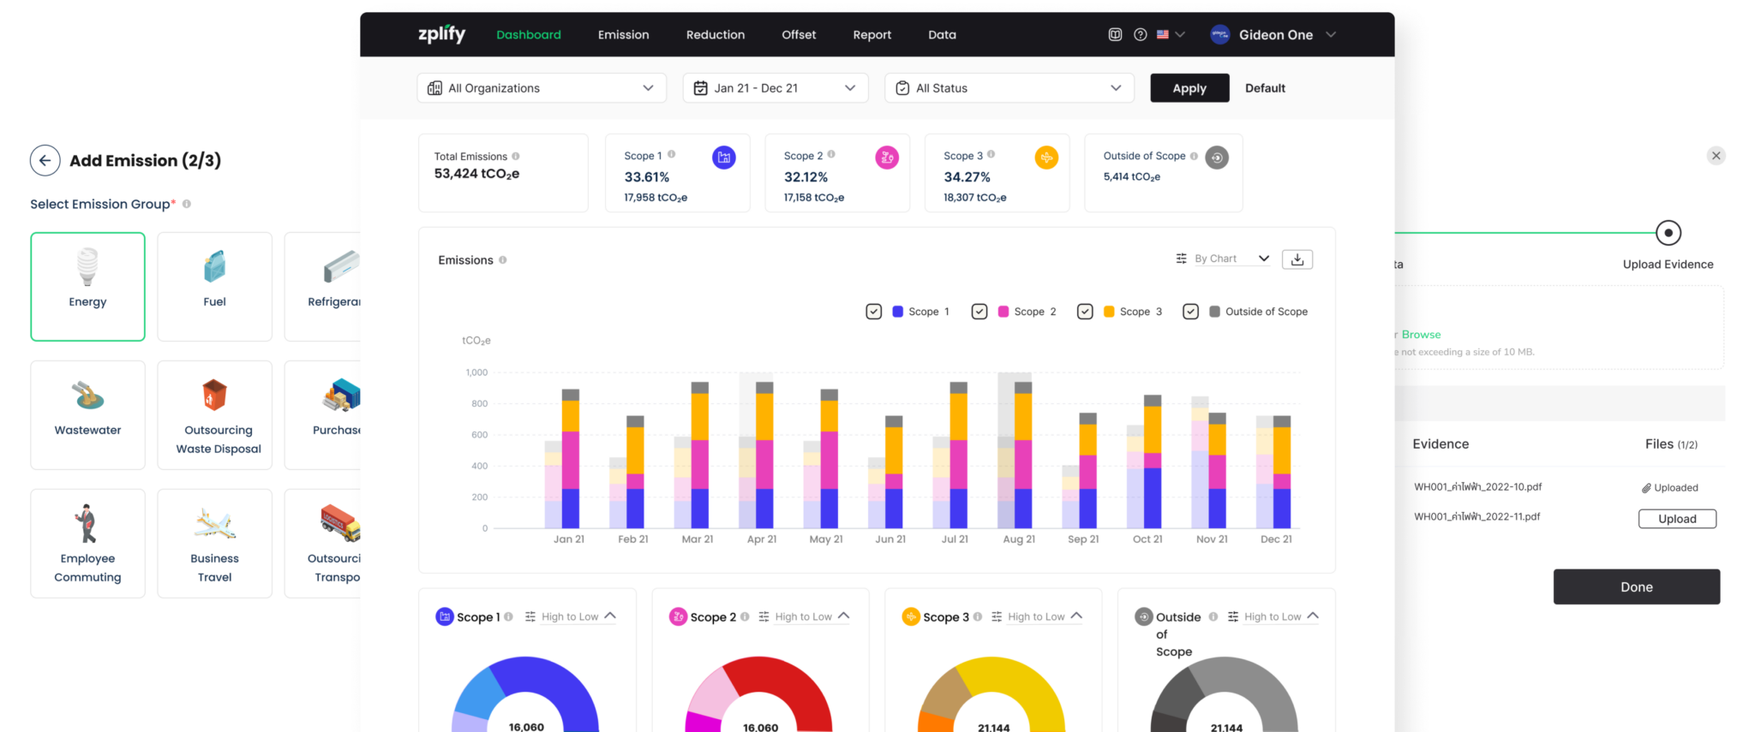The image size is (1755, 732).
Task: Click the Scope 3 yellow badge icon
Action: [x=1046, y=158]
